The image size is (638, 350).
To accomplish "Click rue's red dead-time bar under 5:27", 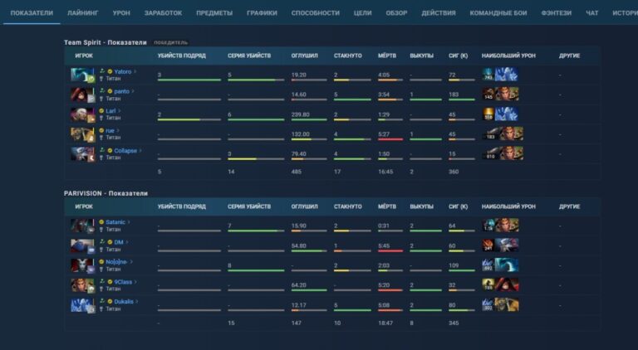I will [390, 139].
